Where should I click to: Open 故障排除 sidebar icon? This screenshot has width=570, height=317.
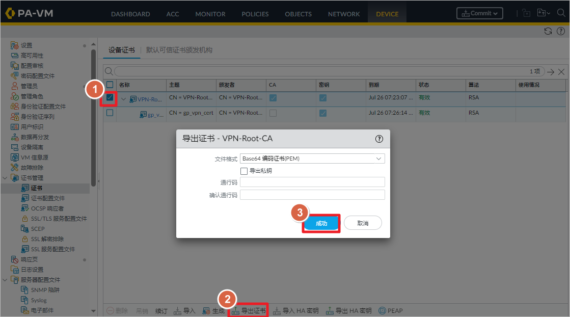click(15, 168)
